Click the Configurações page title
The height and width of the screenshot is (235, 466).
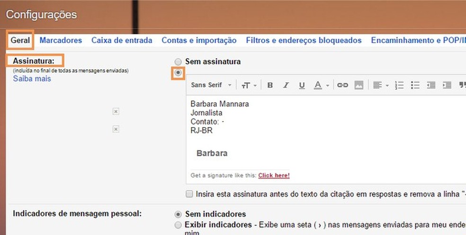coord(41,15)
